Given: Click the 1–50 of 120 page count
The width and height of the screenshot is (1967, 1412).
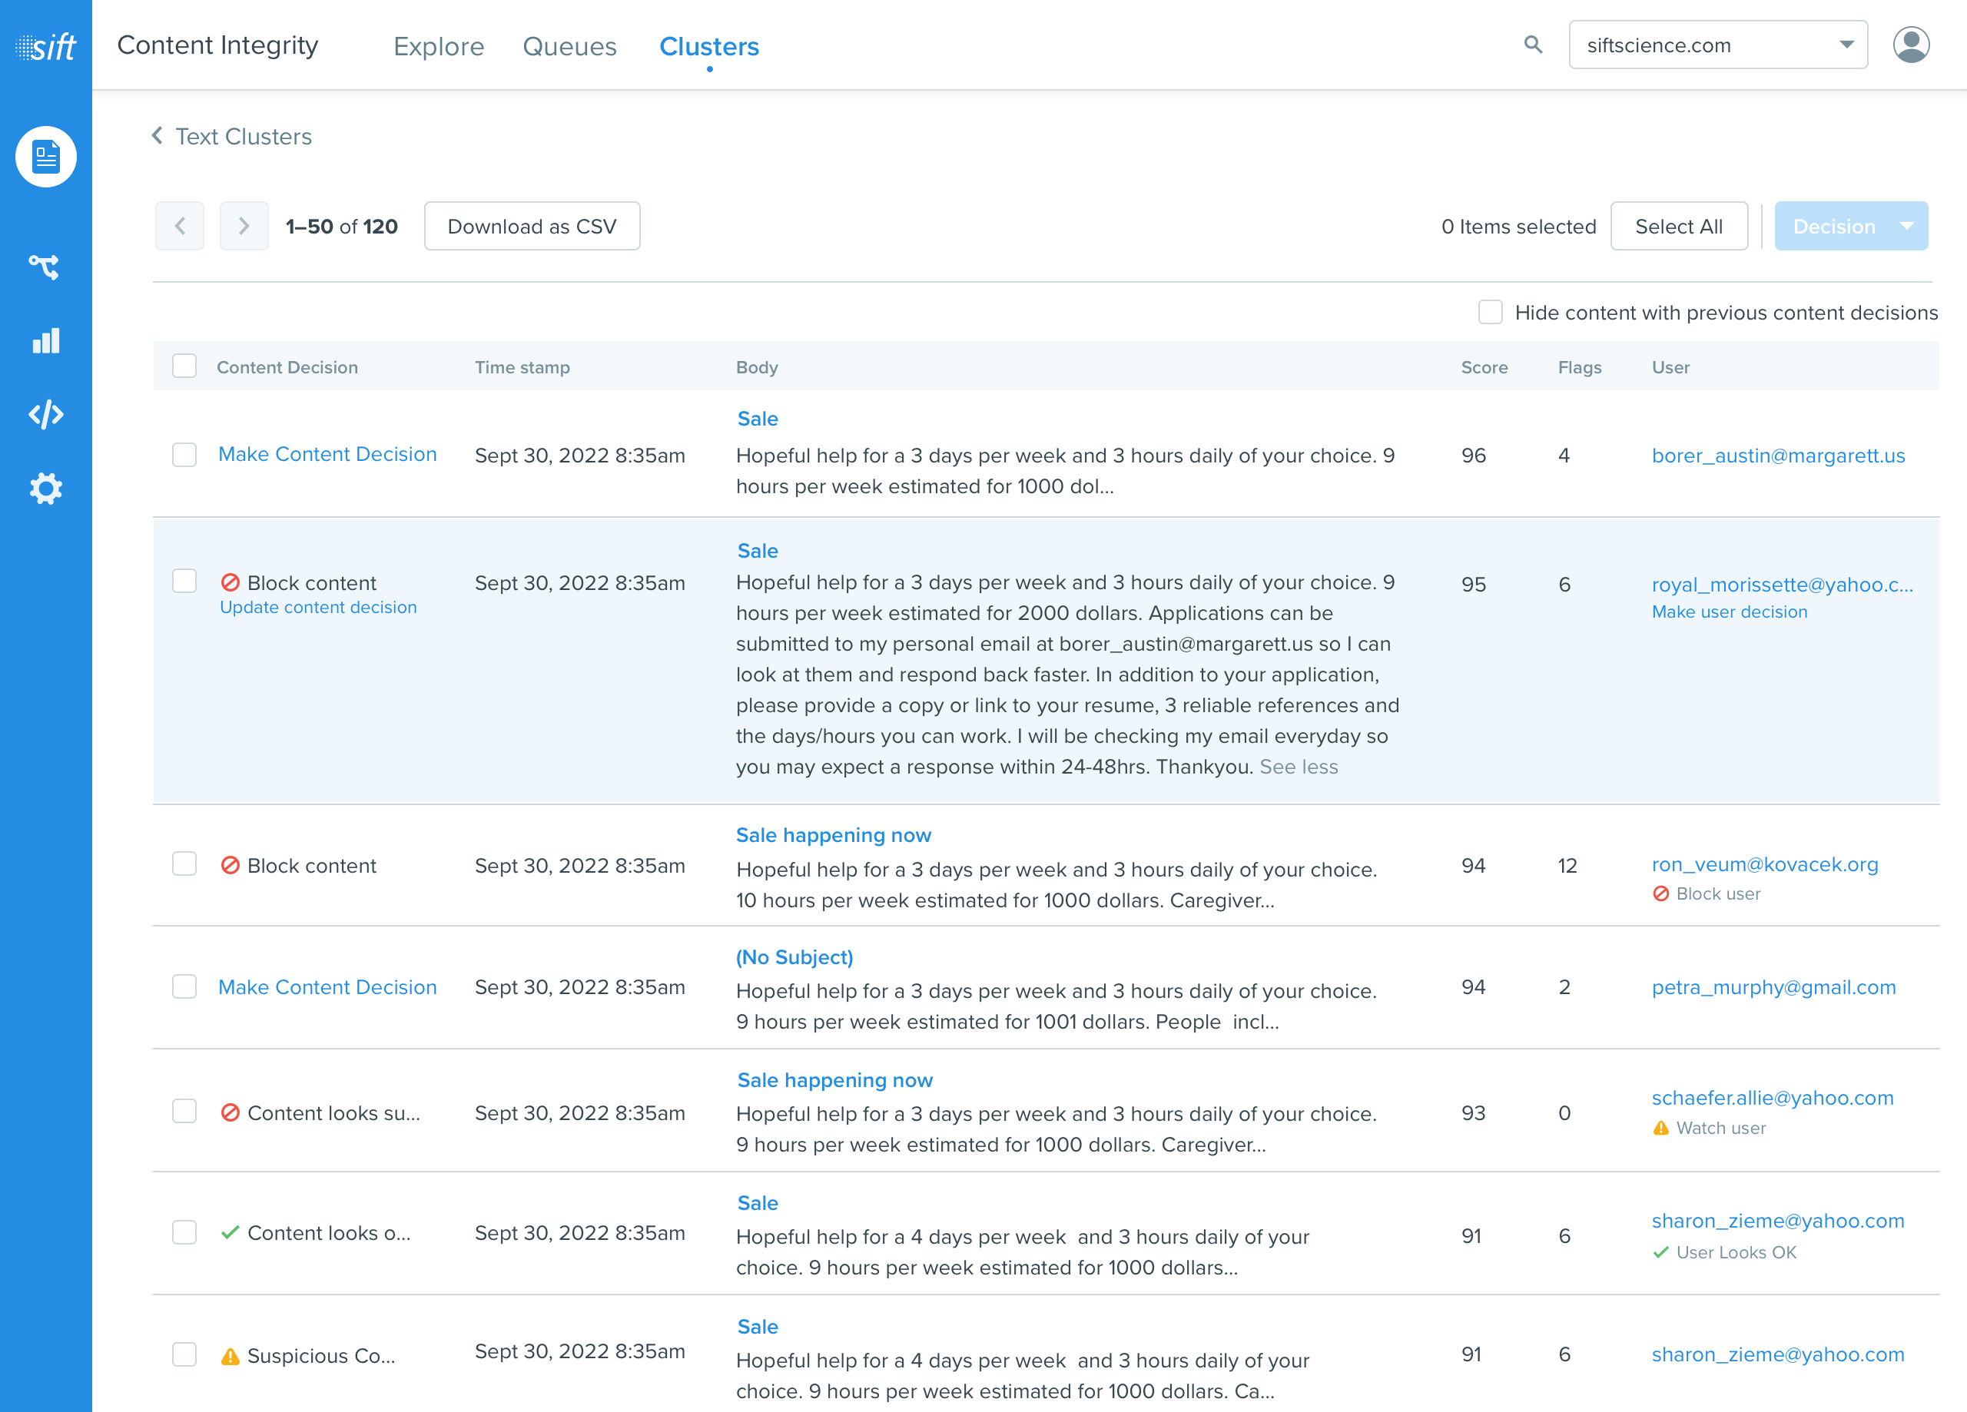Looking at the screenshot, I should pos(342,227).
